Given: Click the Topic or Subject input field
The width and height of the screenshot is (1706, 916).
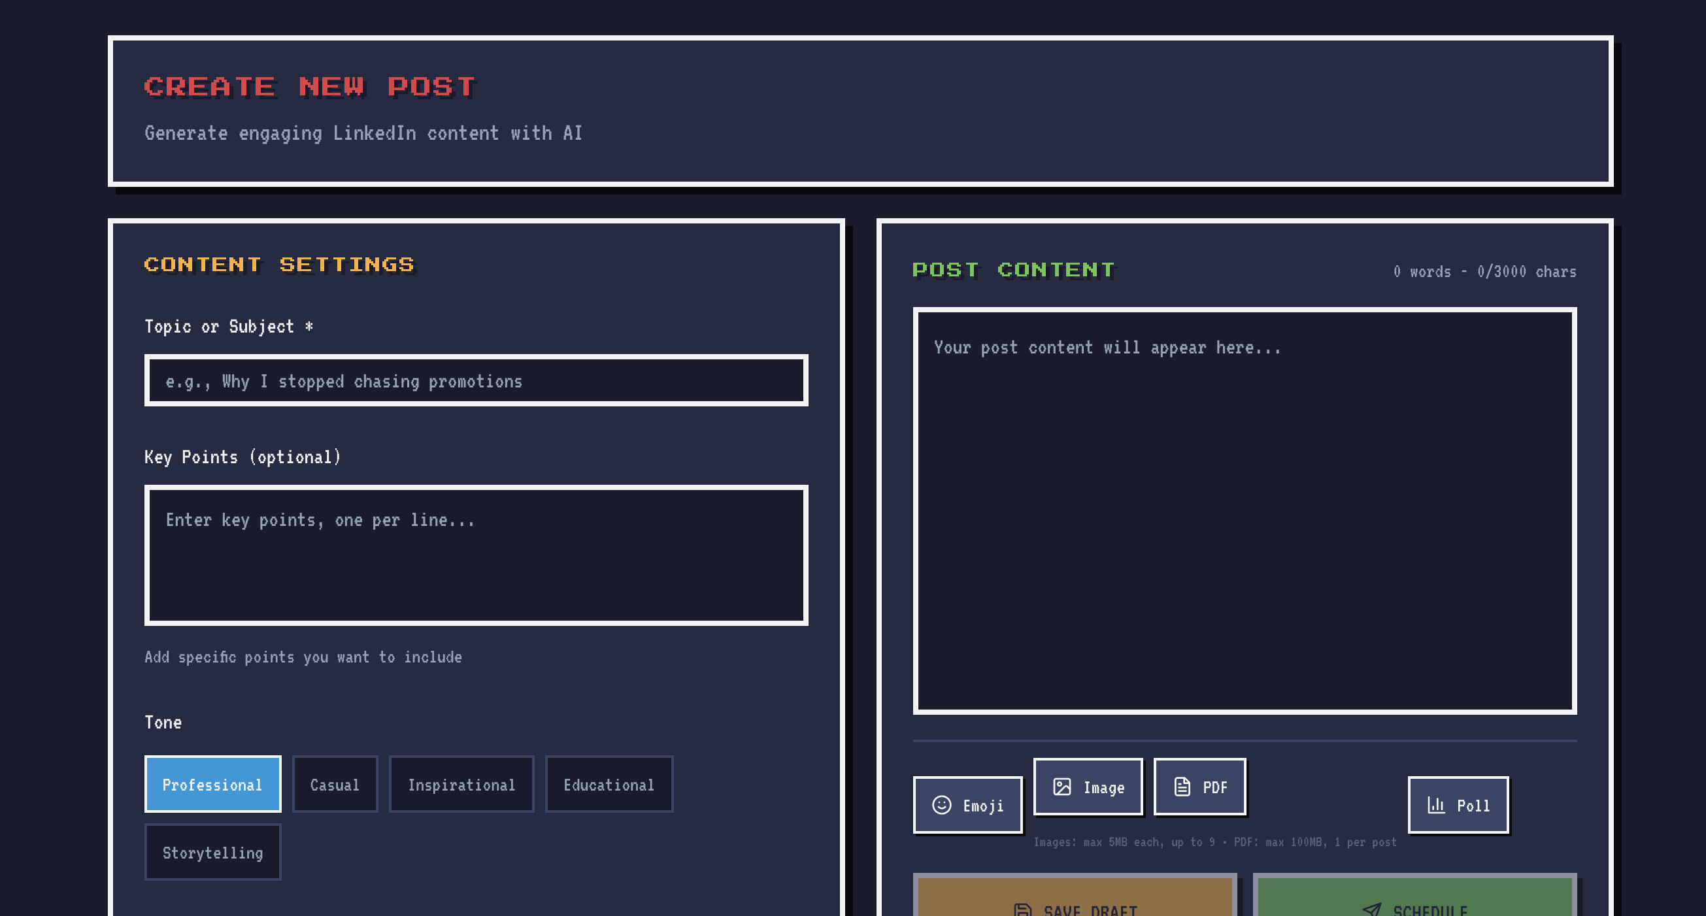Looking at the screenshot, I should pyautogui.click(x=475, y=380).
